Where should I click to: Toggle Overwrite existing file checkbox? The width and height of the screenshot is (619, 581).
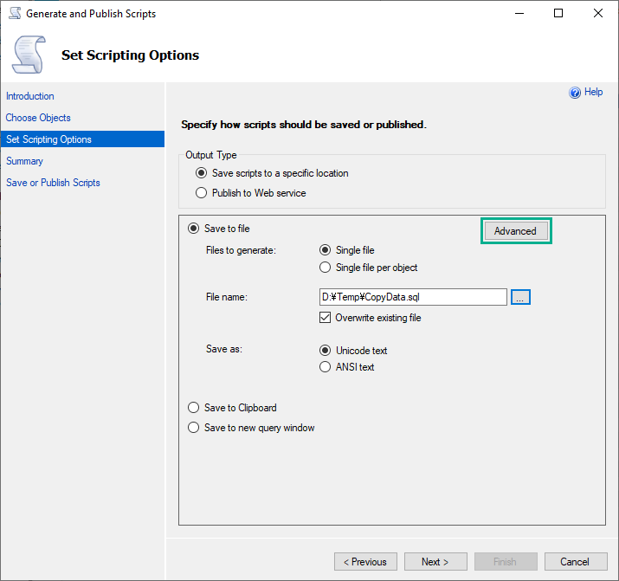pyautogui.click(x=326, y=318)
